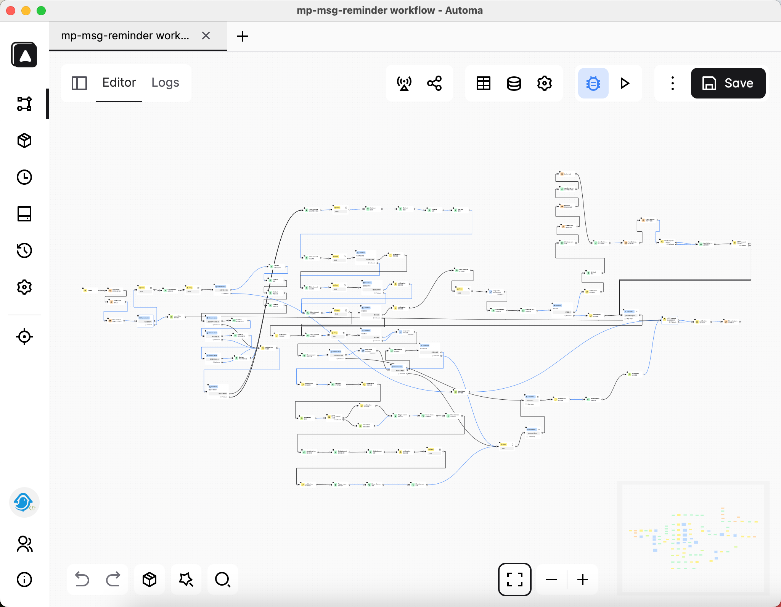Screen dimensions: 781x607
Task: Open Schedule clock icon in sidebar
Action: [x=24, y=177]
